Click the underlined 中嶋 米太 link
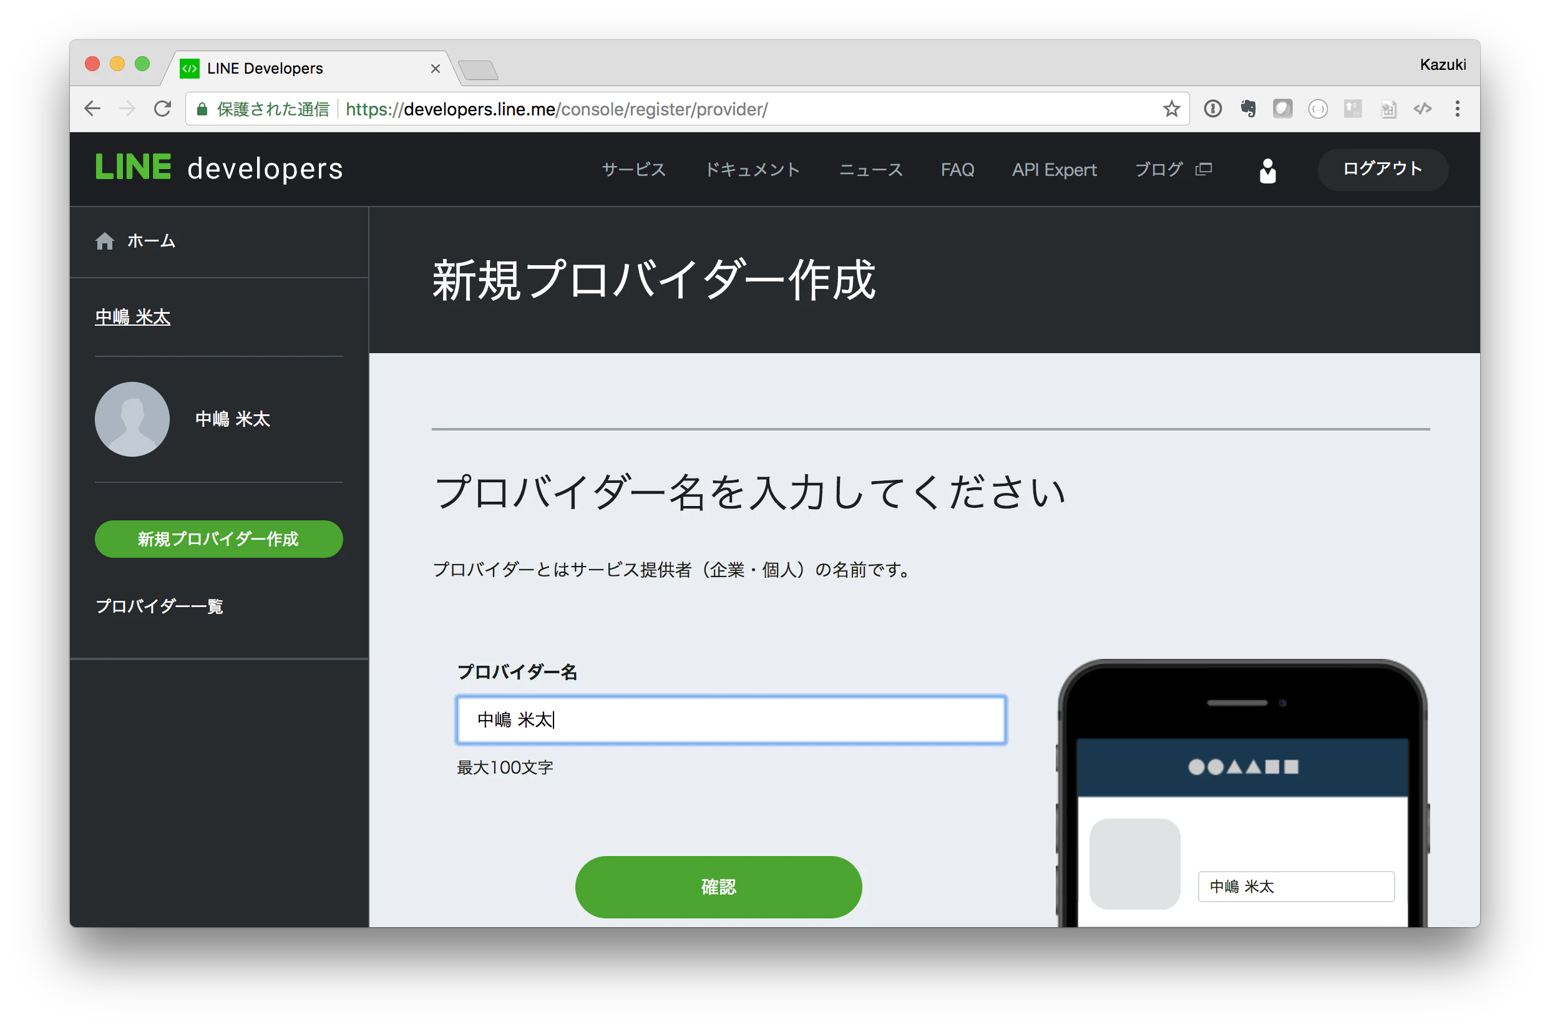 pyautogui.click(x=133, y=317)
